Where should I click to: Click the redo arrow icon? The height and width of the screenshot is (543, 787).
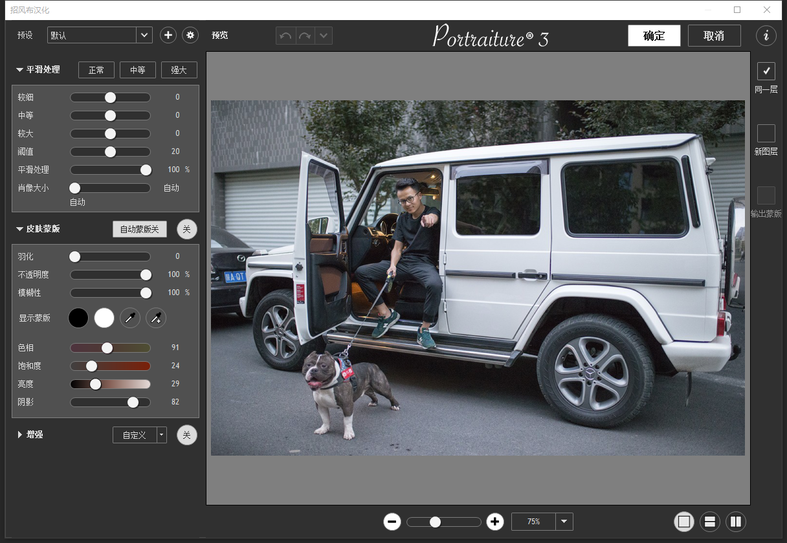[x=305, y=36]
